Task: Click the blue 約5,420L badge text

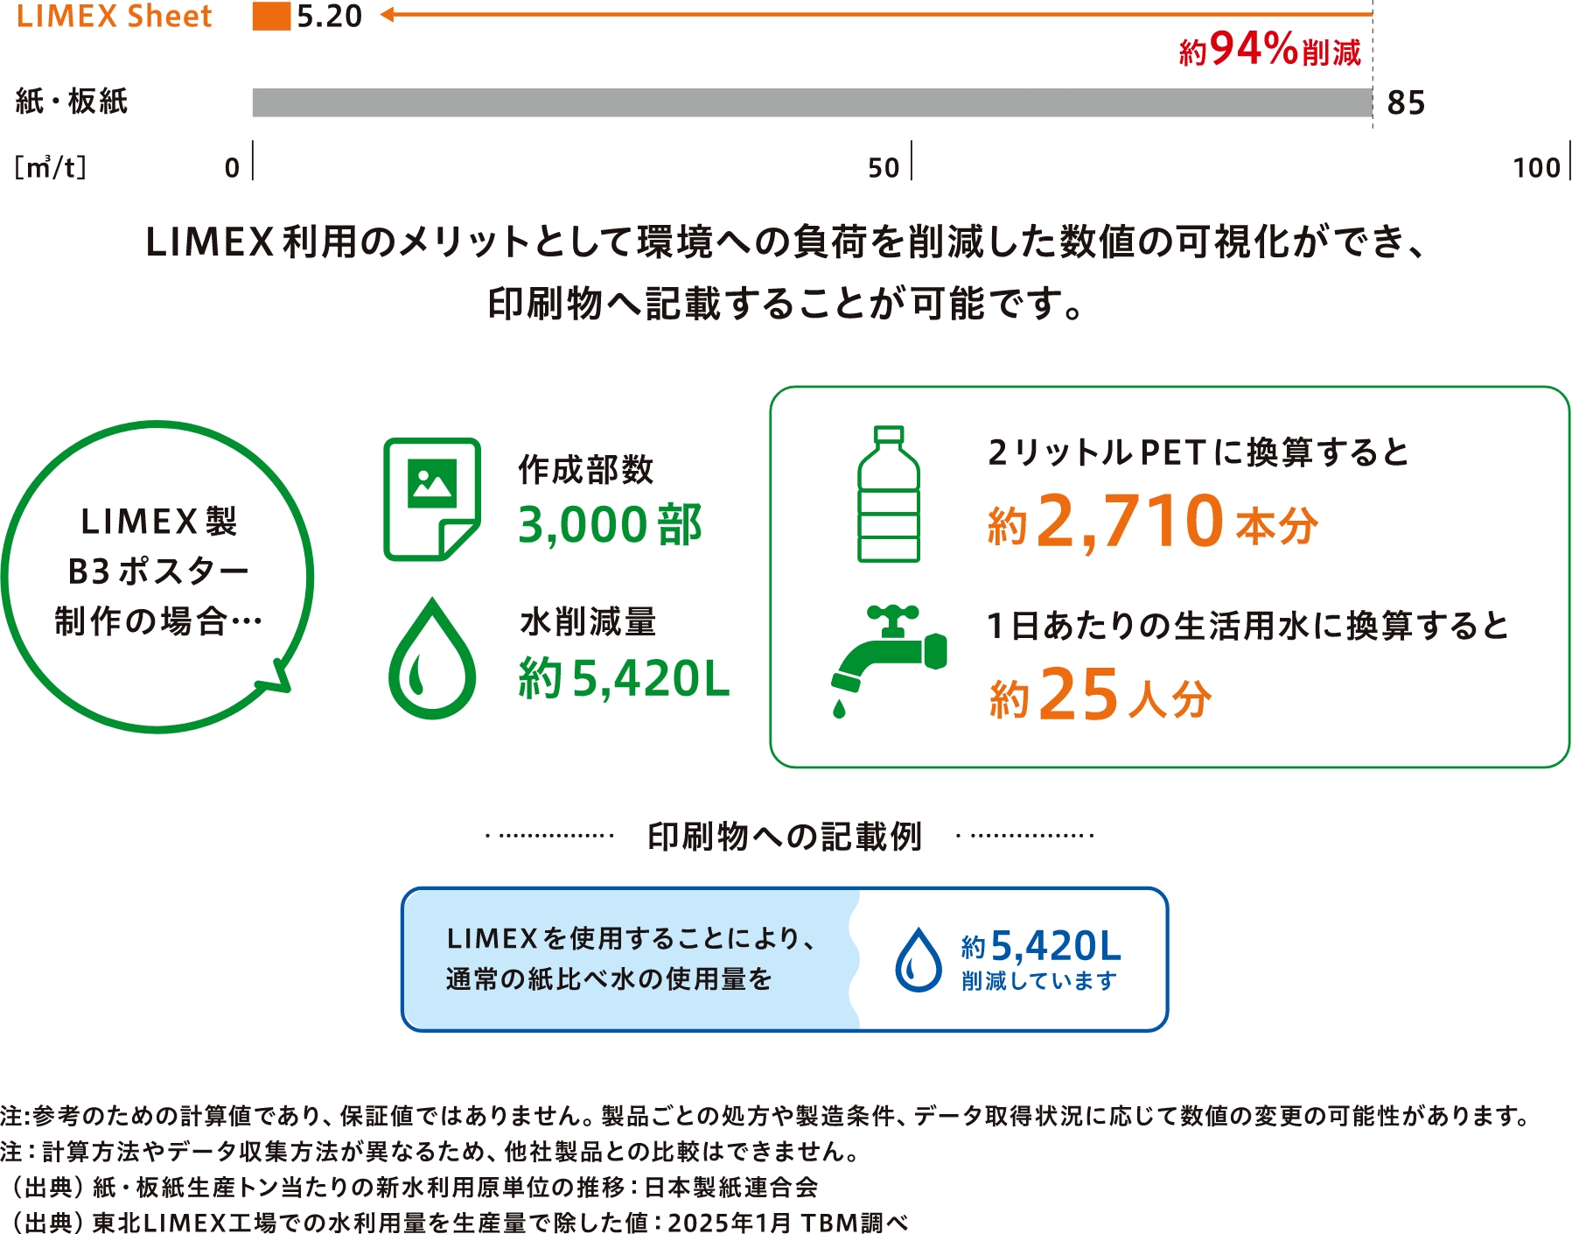Action: tap(1041, 947)
